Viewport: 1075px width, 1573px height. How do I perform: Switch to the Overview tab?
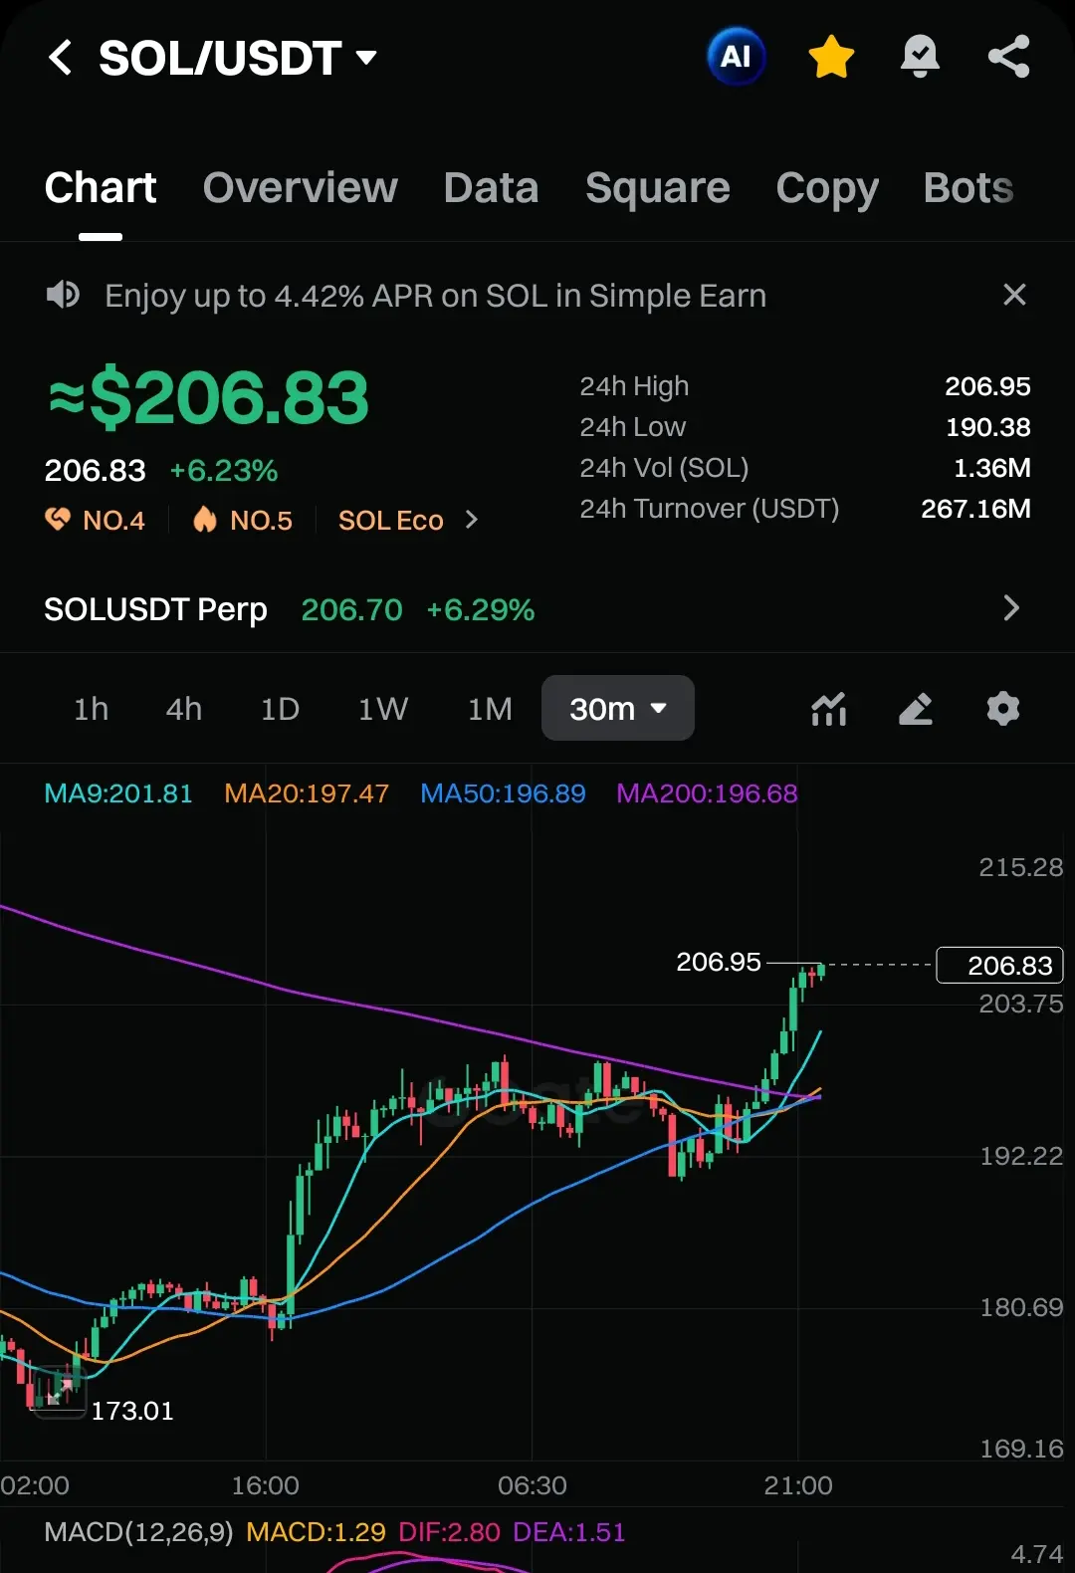[300, 188]
